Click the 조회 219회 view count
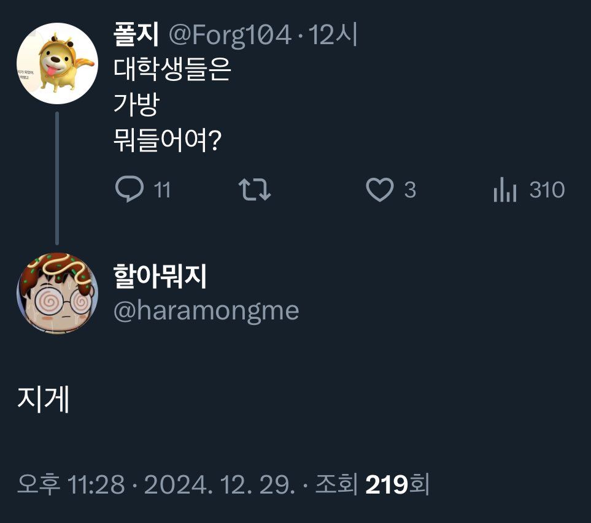 [372, 485]
